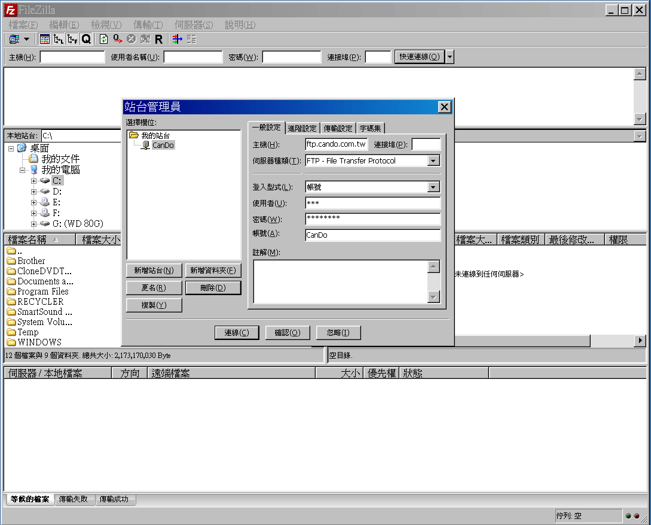Toggle the remote directory tree icon
651x525 pixels.
pyautogui.click(x=72, y=39)
